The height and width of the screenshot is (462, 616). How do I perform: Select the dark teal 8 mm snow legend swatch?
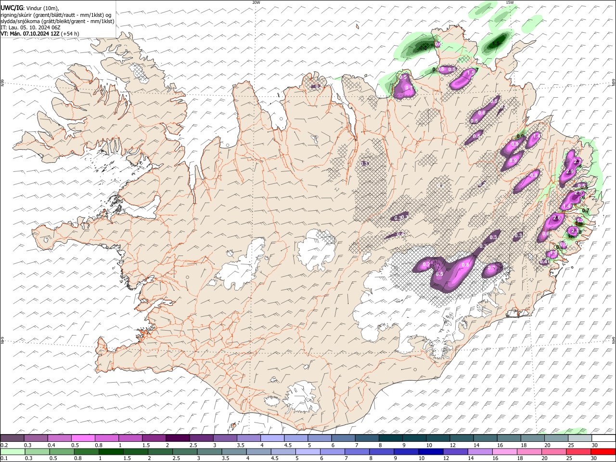coord(390,438)
